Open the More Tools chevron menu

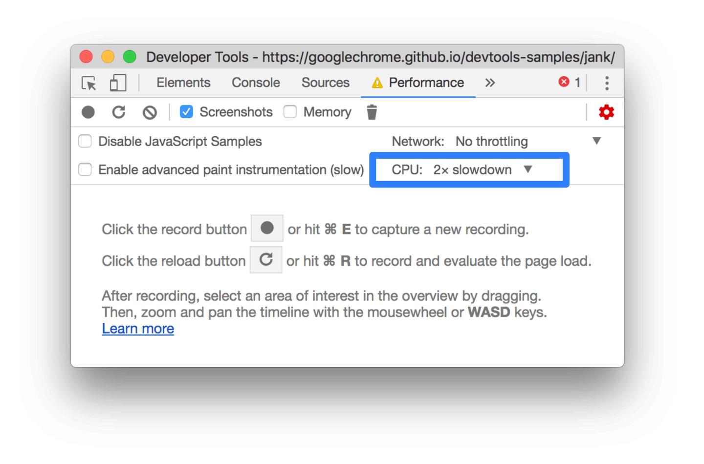(x=490, y=83)
